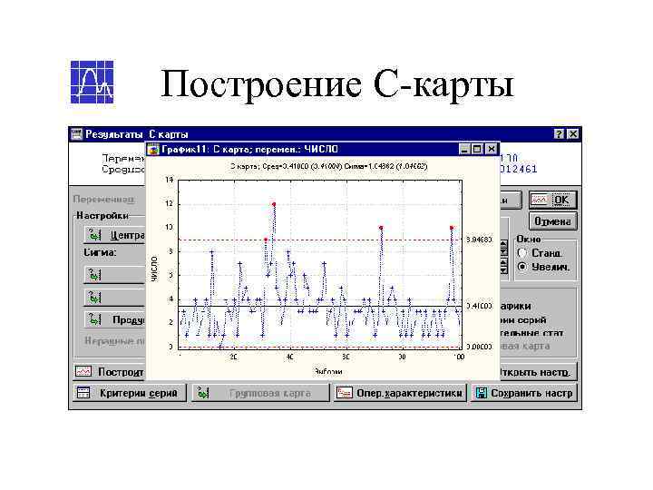Click the График11 window system icon
This screenshot has height=490, width=653.
[x=154, y=149]
